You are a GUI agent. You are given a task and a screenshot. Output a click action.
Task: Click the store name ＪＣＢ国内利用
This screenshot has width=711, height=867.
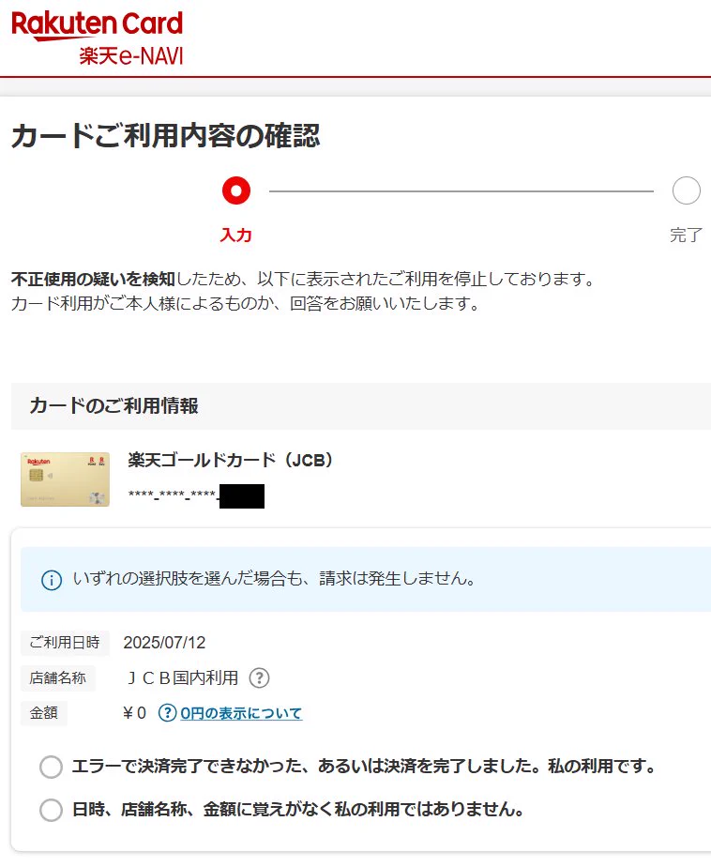(x=182, y=677)
